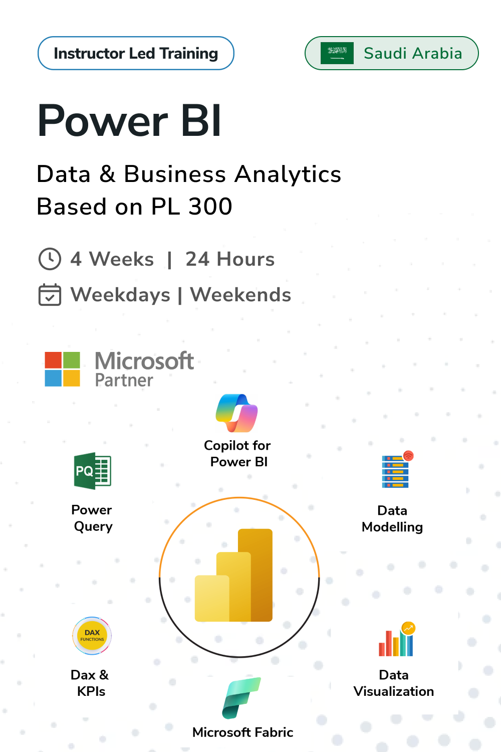
Task: Click the Weekends schedule text
Action: 240,295
